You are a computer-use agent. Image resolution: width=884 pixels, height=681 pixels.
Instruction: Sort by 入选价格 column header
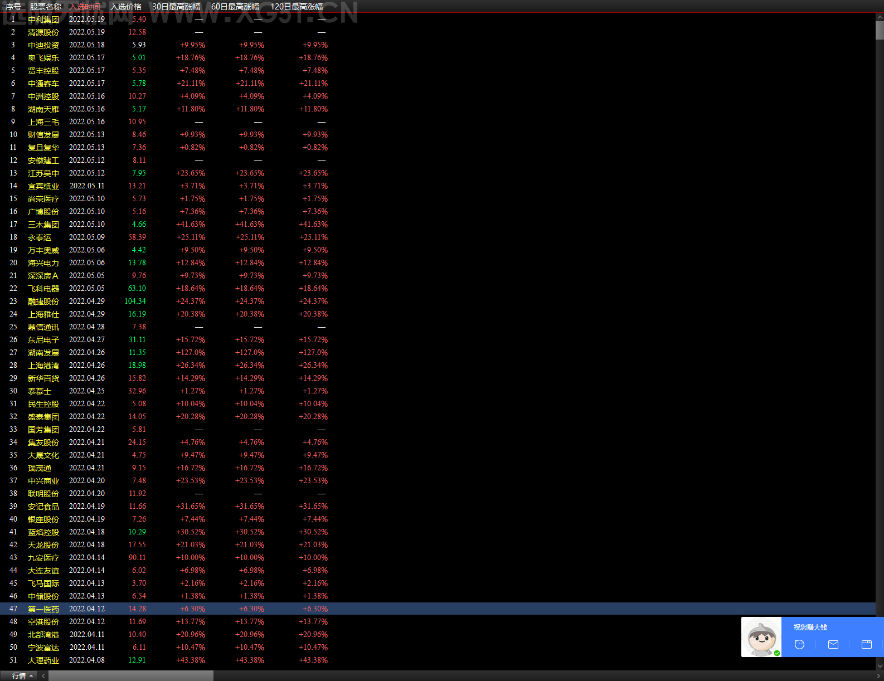126,7
